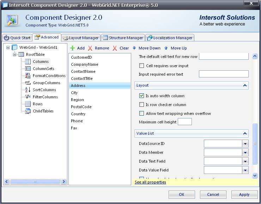The width and height of the screenshot is (261, 204).
Task: Select CustomerID in the column list
Action: click(100, 57)
